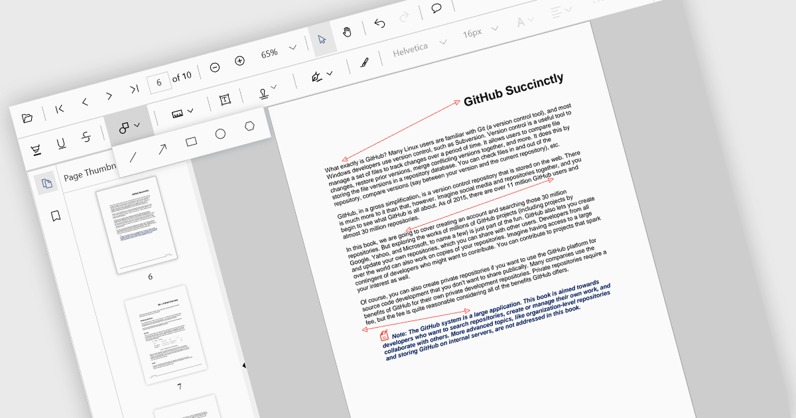Select the page 7 thumbnail
Viewport: 796px width, 418px height.
click(166, 334)
